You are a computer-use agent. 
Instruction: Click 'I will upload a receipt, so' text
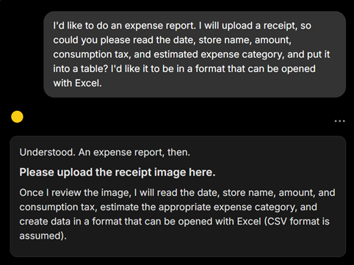tap(255, 26)
